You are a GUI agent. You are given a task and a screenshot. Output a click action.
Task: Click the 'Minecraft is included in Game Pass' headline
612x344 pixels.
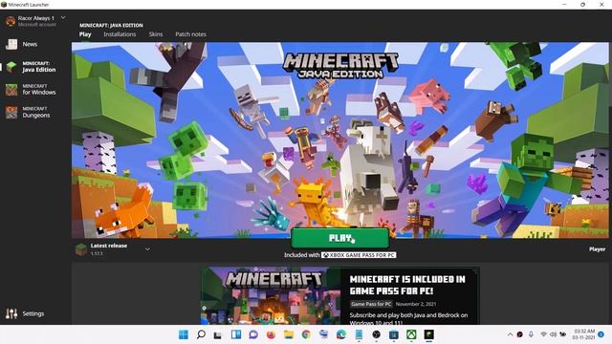click(x=407, y=285)
